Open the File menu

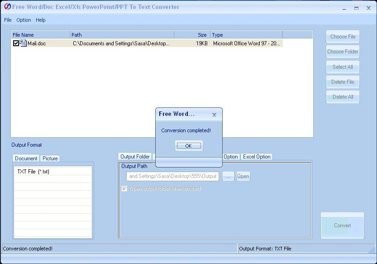[8, 20]
